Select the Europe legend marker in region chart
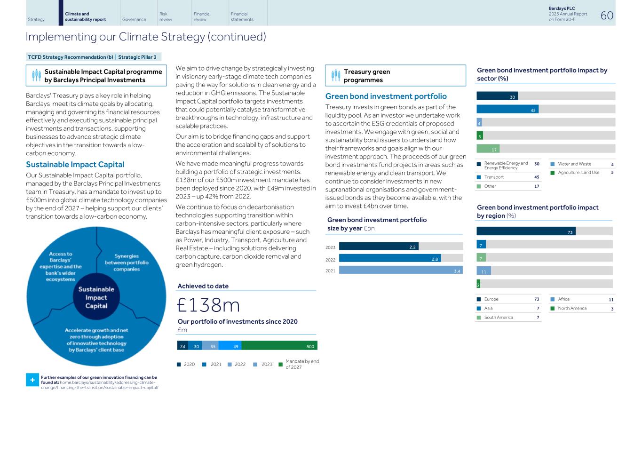Viewport: 642px width, 454px height. click(479, 299)
